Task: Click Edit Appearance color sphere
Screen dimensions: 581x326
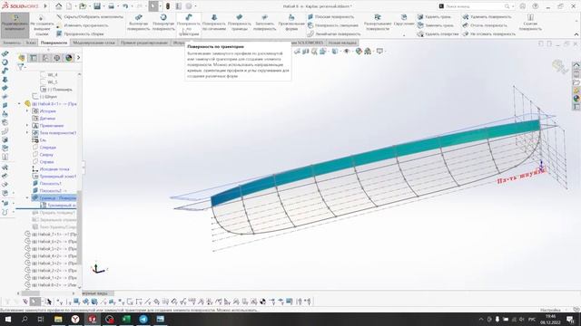Action: click(x=359, y=52)
